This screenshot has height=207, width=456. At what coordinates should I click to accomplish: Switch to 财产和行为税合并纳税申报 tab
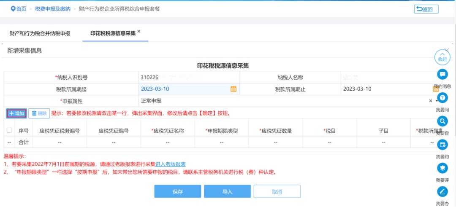click(40, 33)
